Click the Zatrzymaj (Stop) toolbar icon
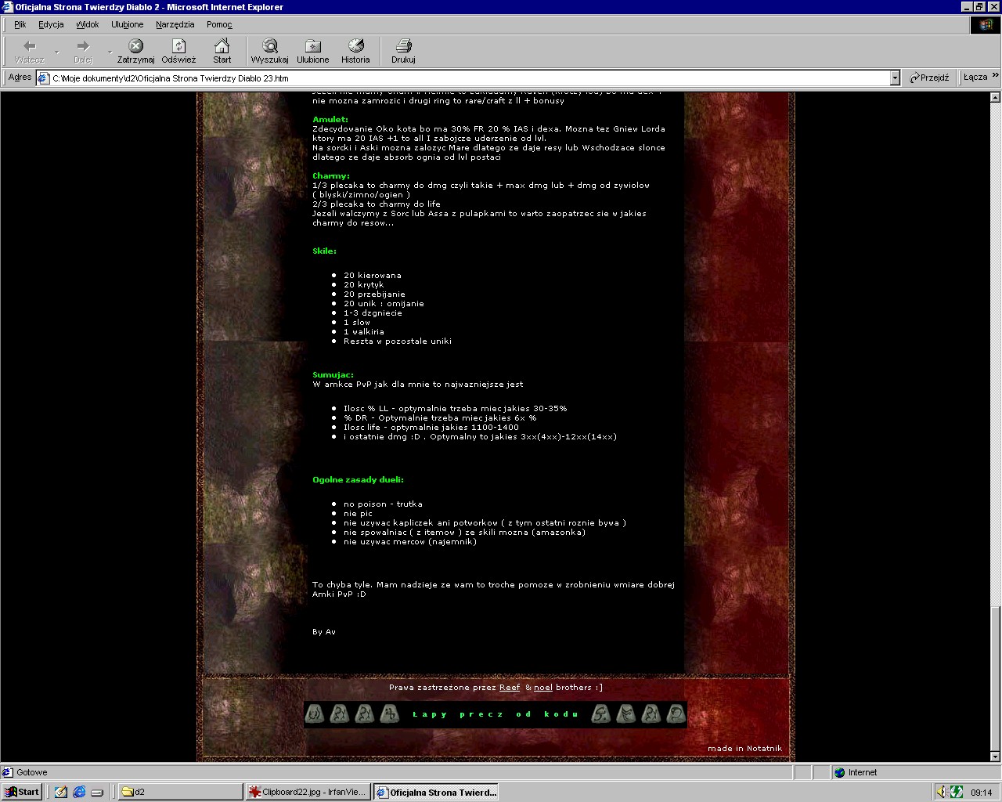 [x=135, y=46]
